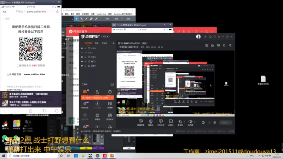The width and height of the screenshot is (283, 159).
Task: Click the Windows Start button
Action: (x=4, y=156)
